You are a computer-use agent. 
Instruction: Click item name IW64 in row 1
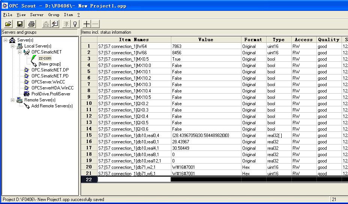(123, 46)
